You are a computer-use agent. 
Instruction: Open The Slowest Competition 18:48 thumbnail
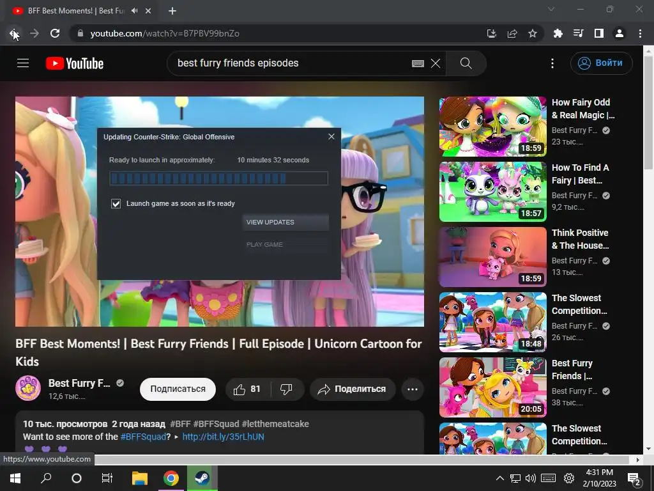pyautogui.click(x=492, y=322)
